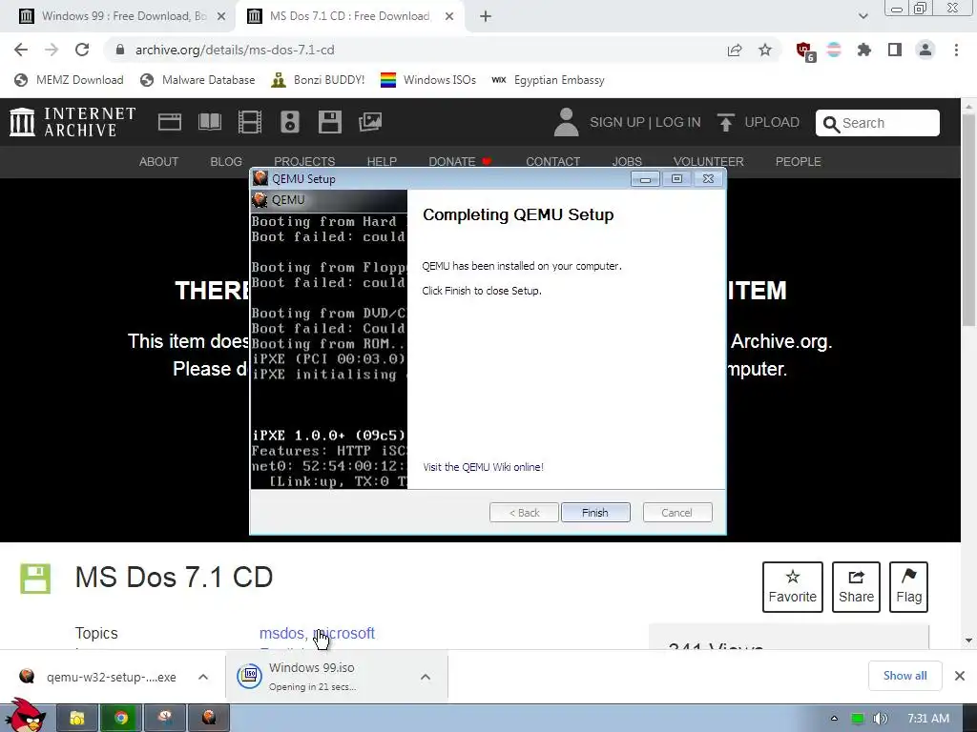Click the QEMU Setup taskbar icon

click(x=209, y=719)
